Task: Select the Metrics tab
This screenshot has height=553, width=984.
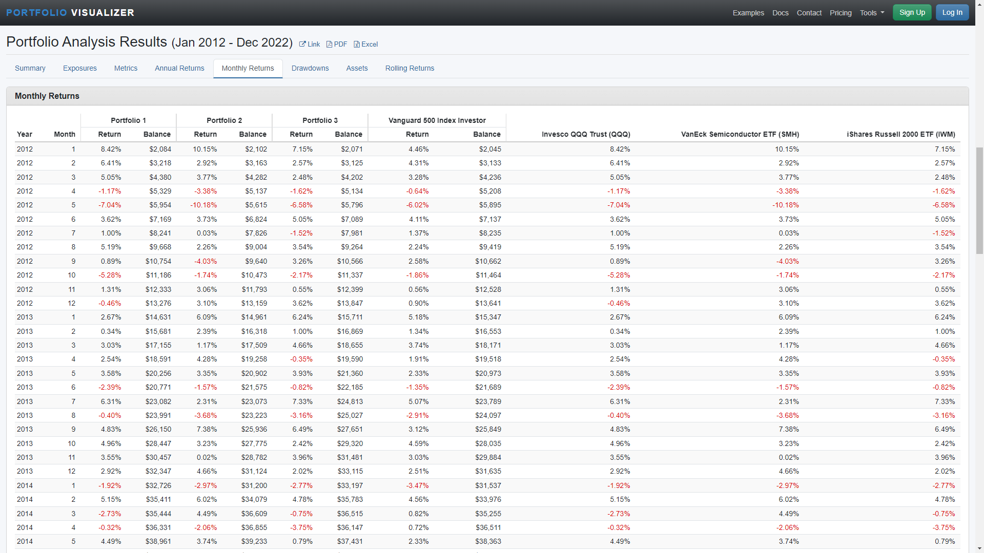Action: 126,68
